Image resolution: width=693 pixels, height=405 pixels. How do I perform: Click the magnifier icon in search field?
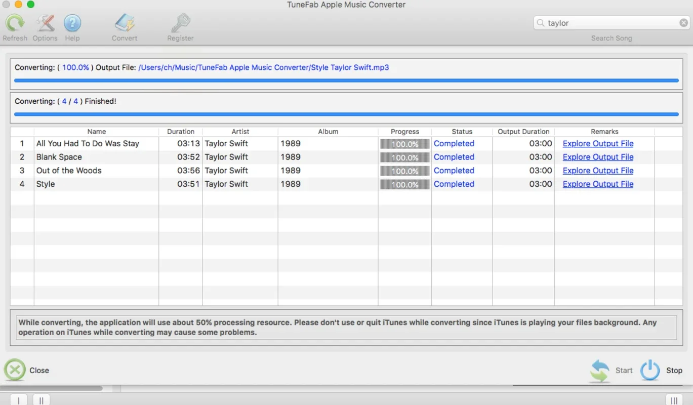point(541,23)
